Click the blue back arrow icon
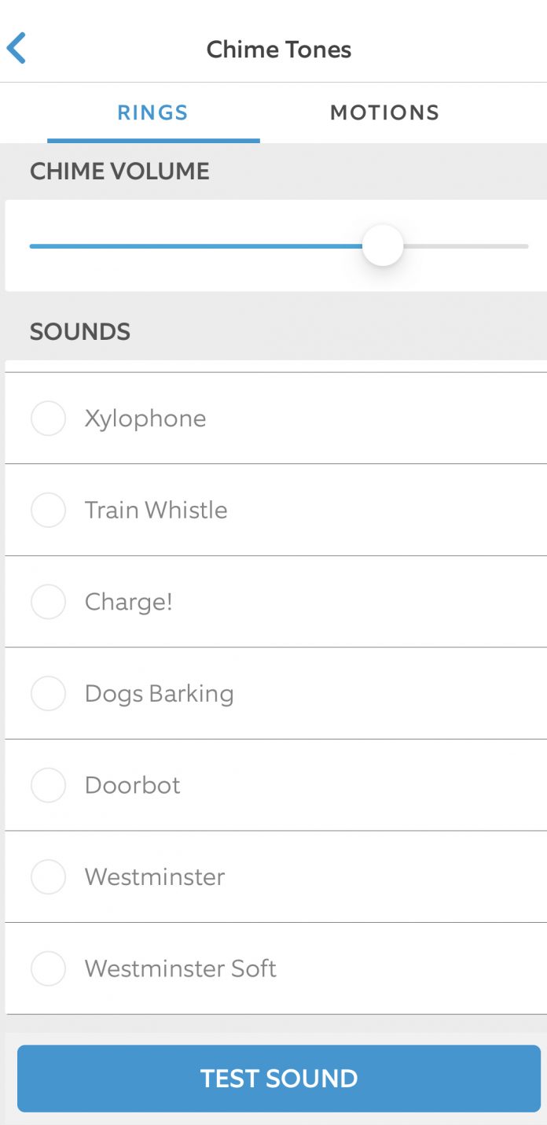 [x=19, y=47]
